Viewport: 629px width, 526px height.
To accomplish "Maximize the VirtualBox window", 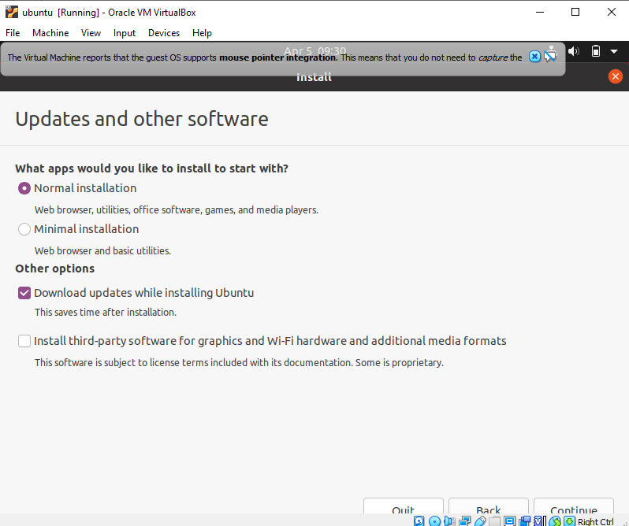I will tap(575, 12).
